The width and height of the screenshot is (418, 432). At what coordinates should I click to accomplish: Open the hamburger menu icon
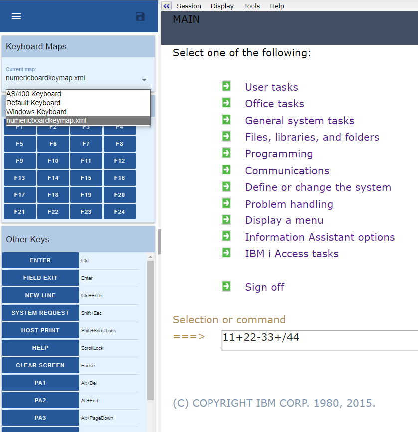[x=16, y=16]
